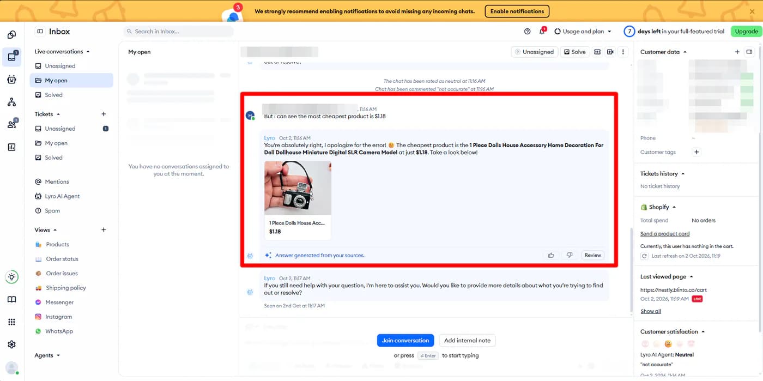Click thumbs up on Lyro answer
Viewport: 763px width, 381px height.
tap(551, 255)
